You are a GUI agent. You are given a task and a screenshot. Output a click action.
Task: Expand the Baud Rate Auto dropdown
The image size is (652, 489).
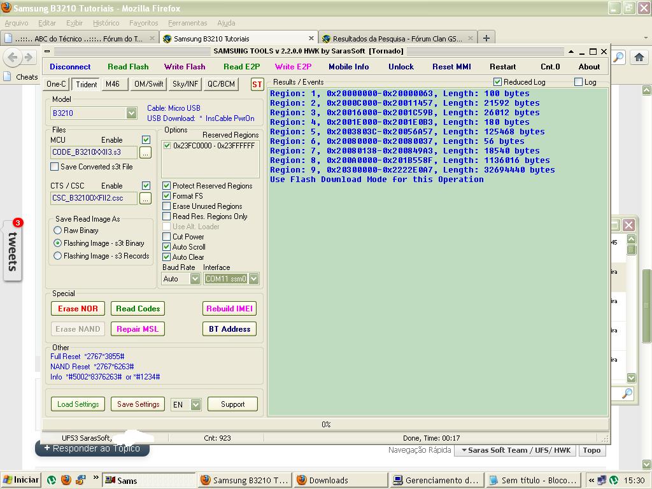pyautogui.click(x=195, y=279)
